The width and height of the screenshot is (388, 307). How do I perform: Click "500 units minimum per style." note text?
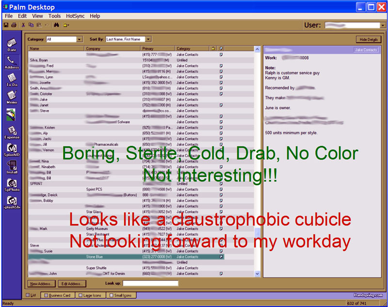pos(291,133)
